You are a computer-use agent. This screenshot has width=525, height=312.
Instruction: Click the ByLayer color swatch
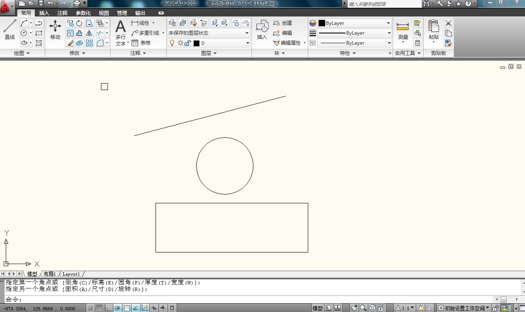click(322, 23)
